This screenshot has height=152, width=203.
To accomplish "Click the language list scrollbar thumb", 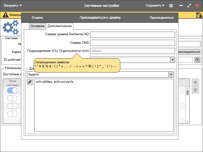I will click(188, 92).
